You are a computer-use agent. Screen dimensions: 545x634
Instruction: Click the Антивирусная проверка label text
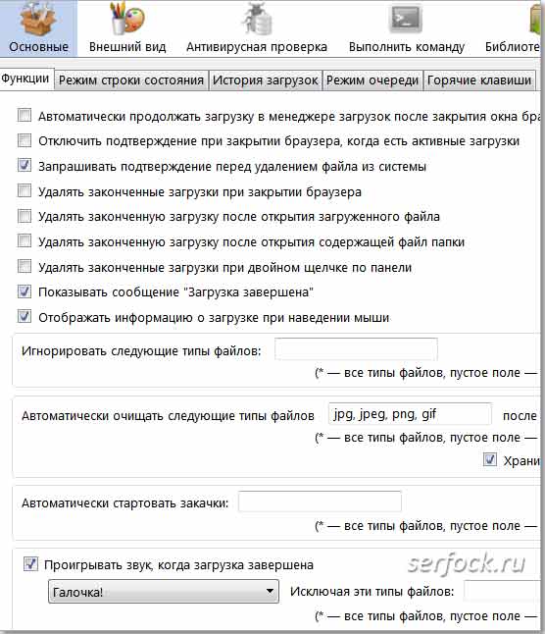[x=257, y=47]
